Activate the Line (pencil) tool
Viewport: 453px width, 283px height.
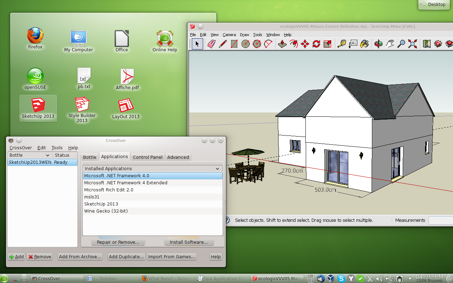[x=222, y=44]
